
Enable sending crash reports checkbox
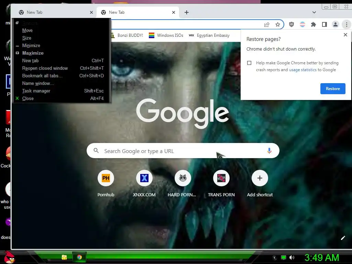249,63
